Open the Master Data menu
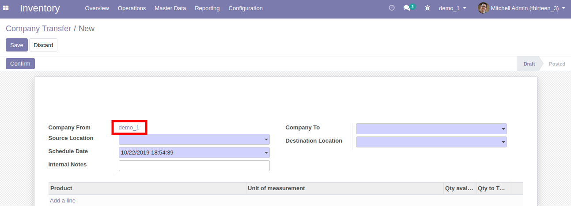Viewport: 571px width, 206px height. (170, 8)
